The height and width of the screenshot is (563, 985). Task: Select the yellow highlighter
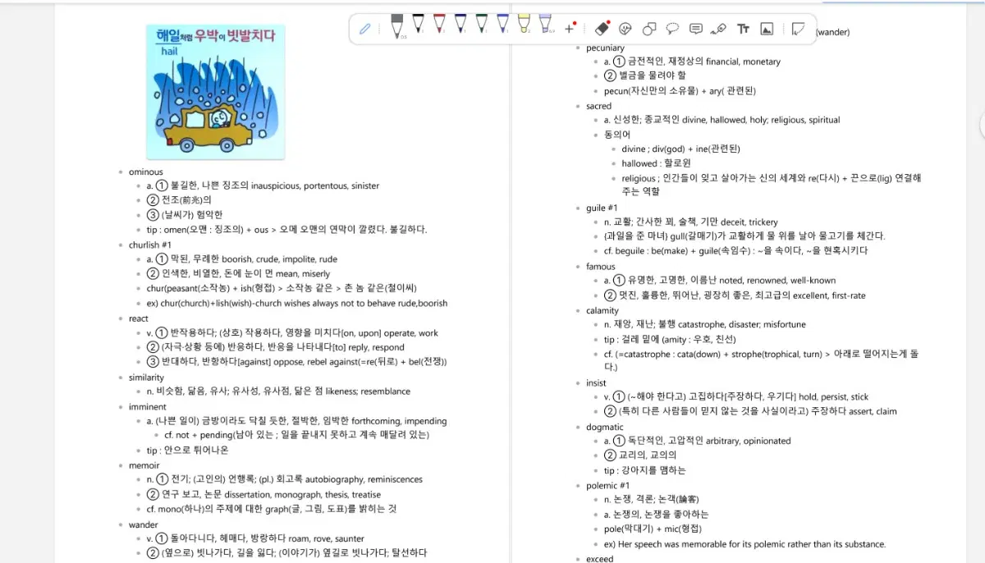524,25
